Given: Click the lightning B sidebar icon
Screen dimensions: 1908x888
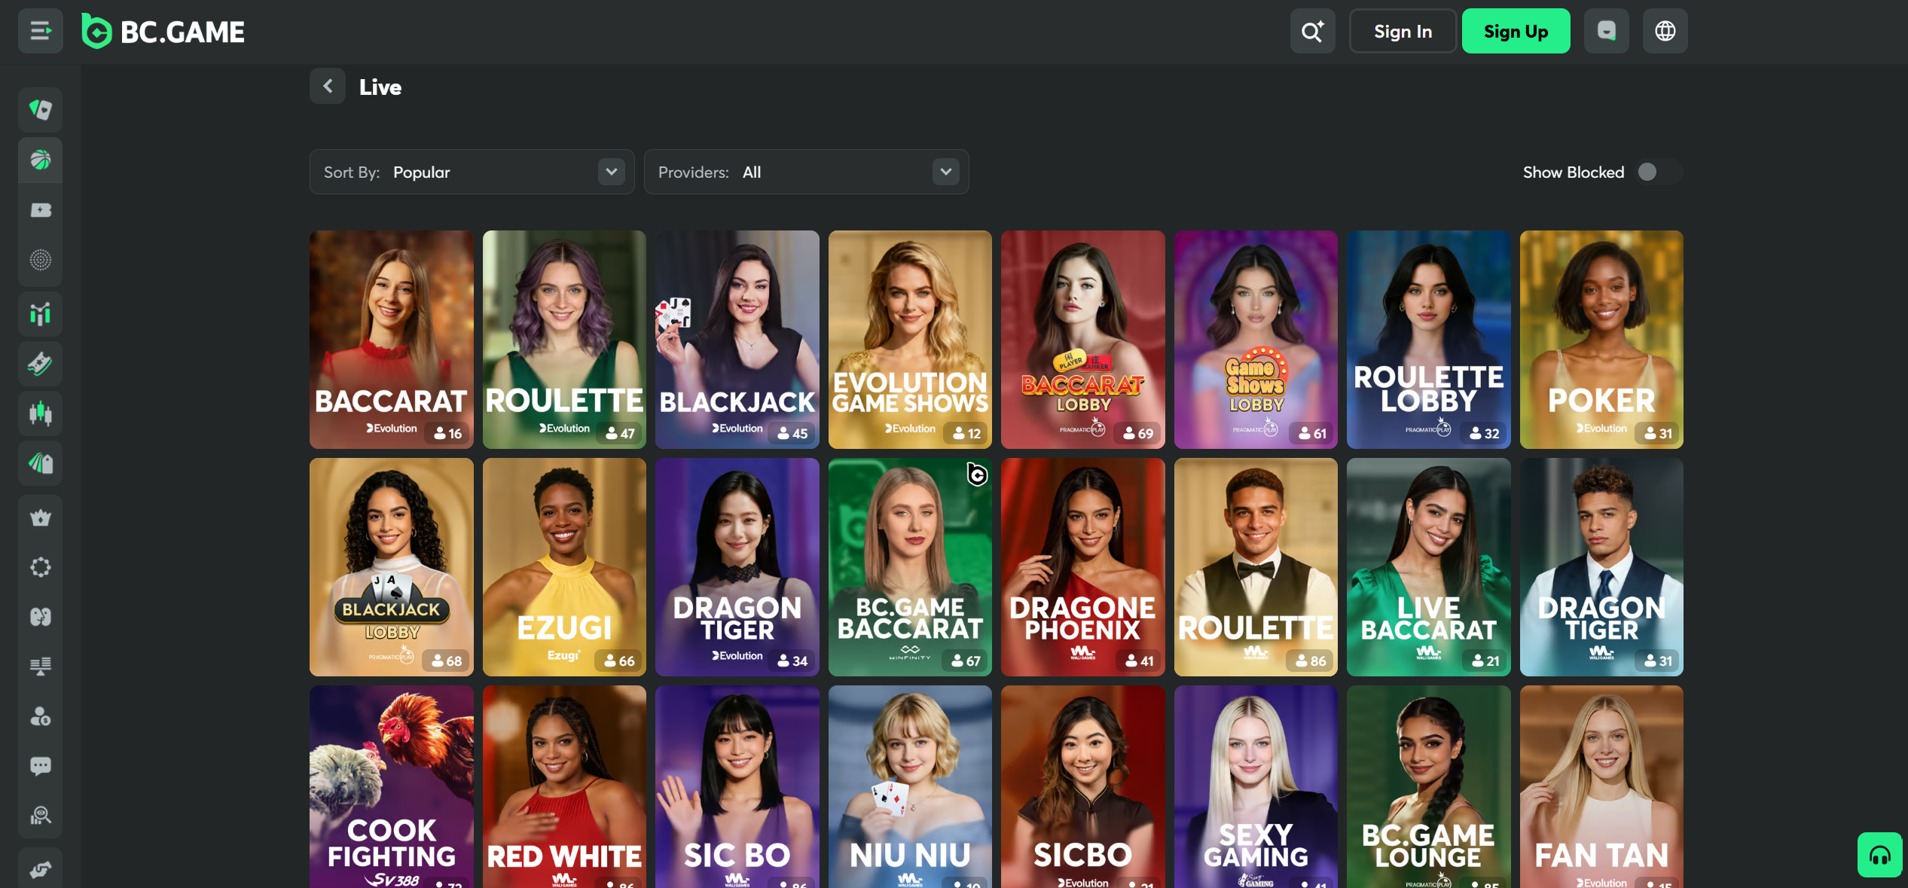Looking at the screenshot, I should coord(41,210).
